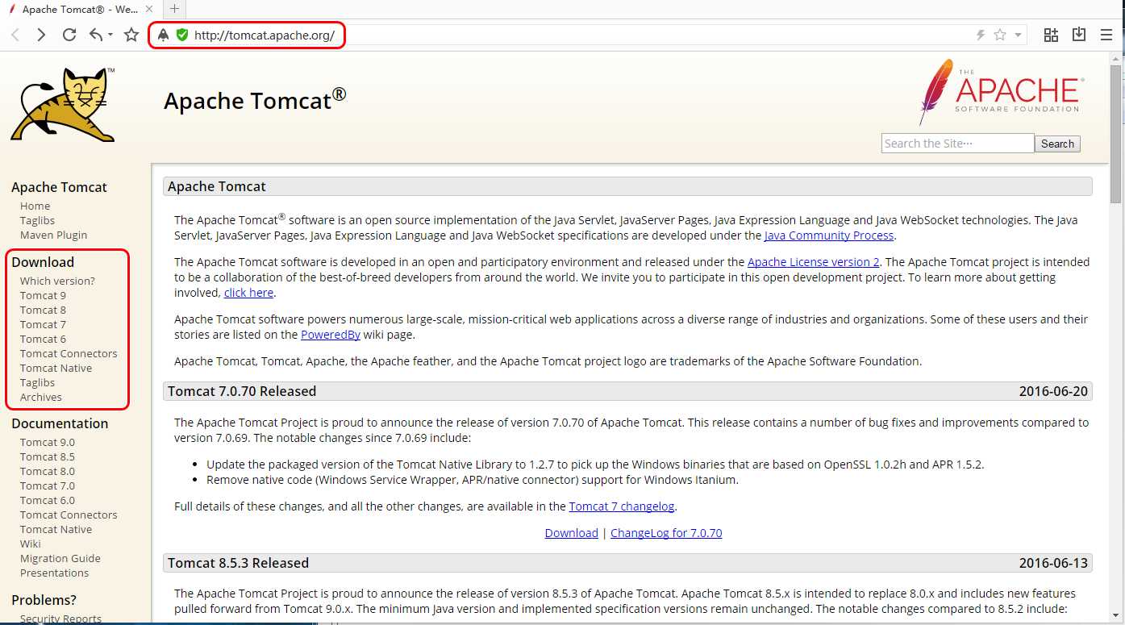The width and height of the screenshot is (1125, 625).
Task: Open Tomcat 8.0 documentation link
Action: tap(47, 471)
